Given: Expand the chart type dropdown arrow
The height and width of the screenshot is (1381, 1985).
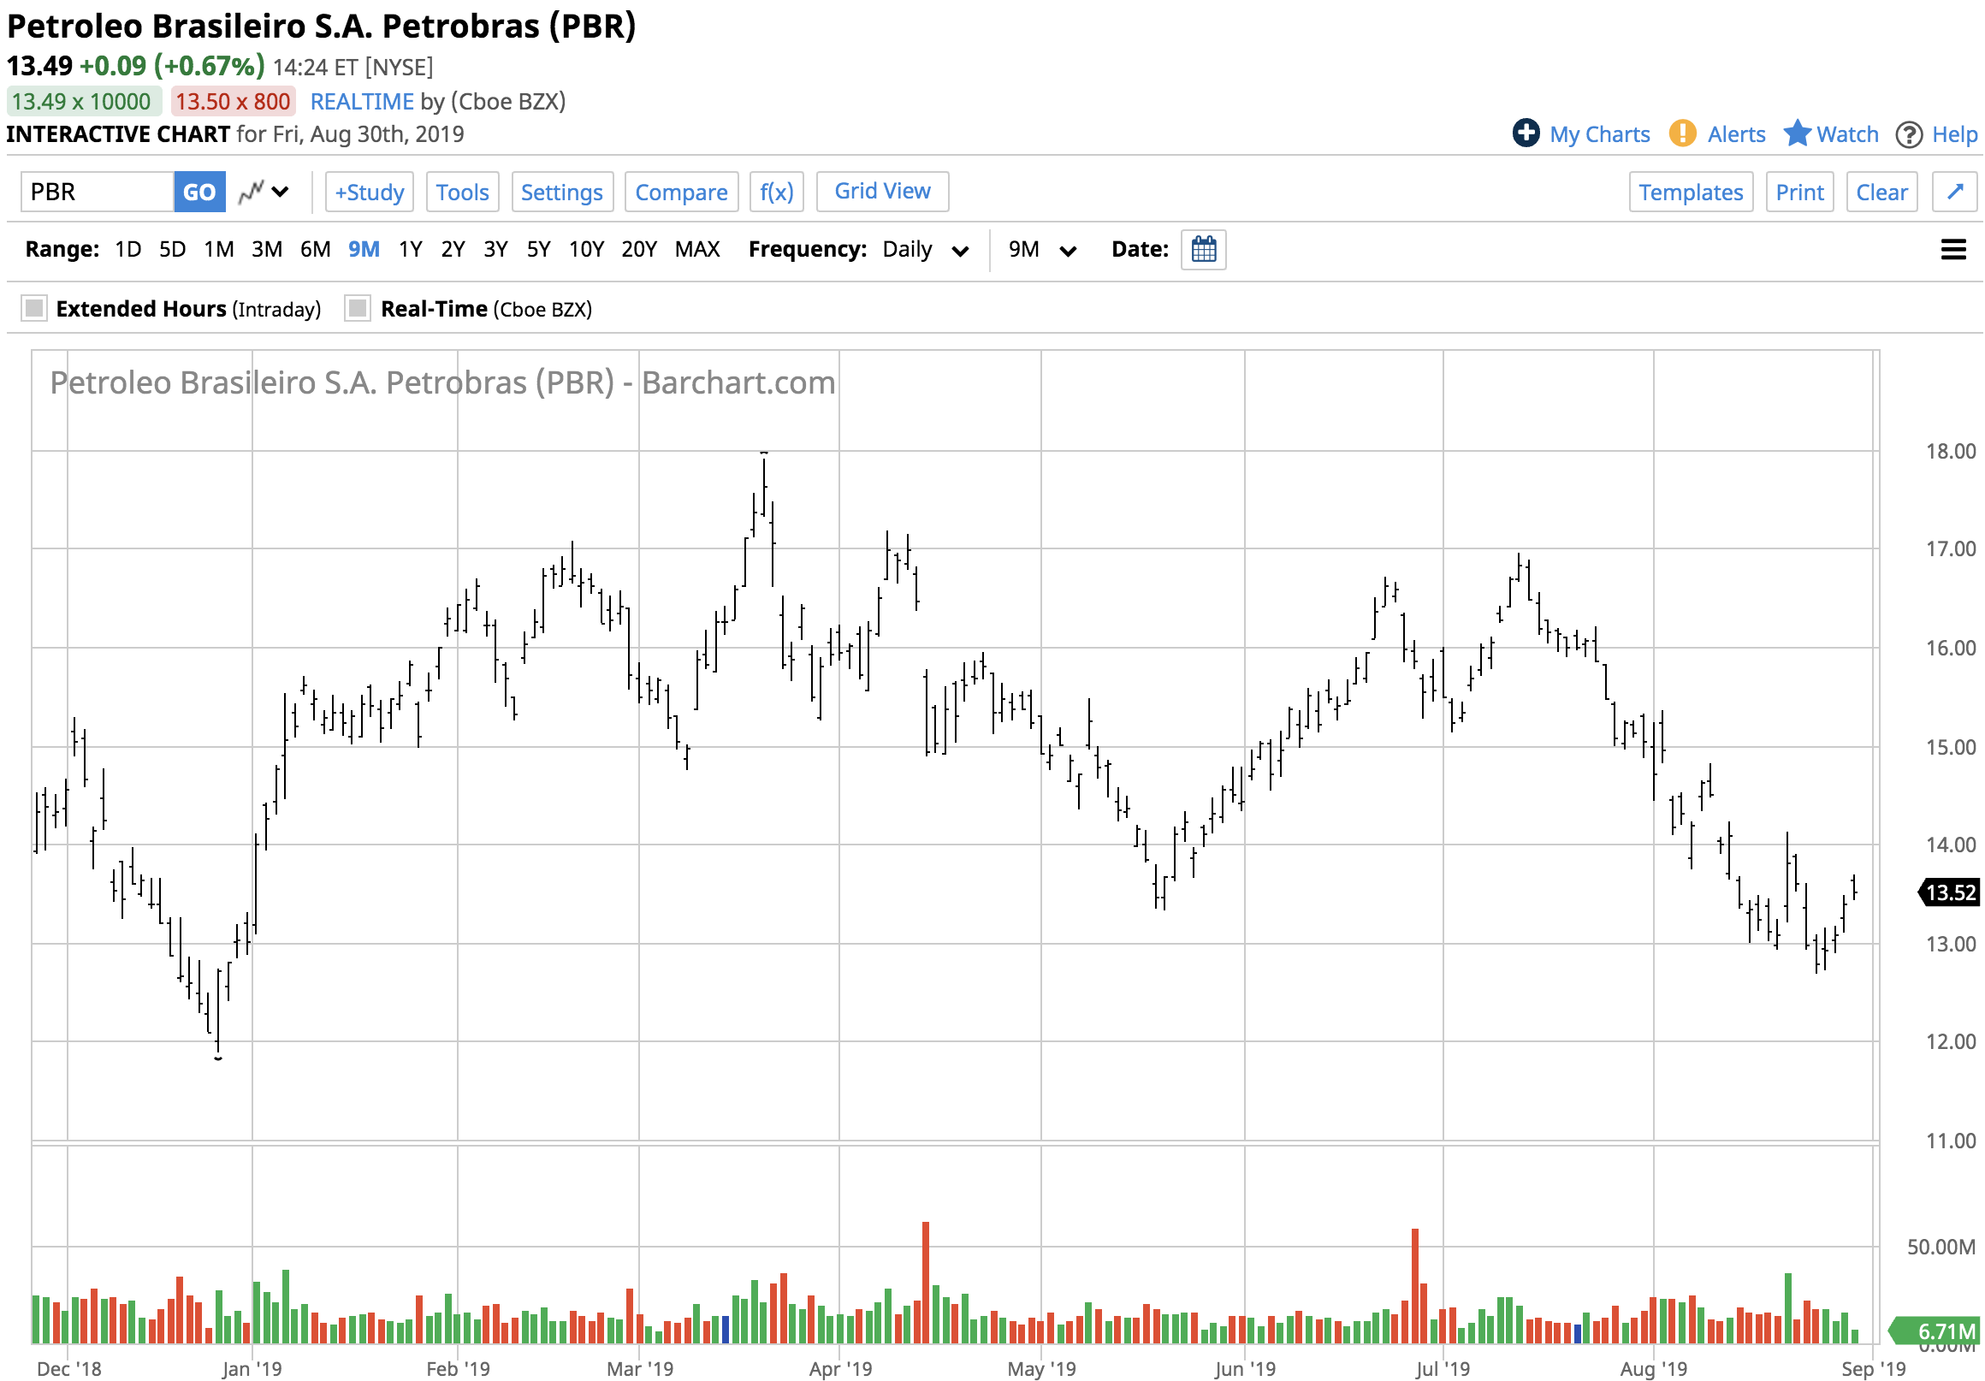Looking at the screenshot, I should tap(280, 192).
